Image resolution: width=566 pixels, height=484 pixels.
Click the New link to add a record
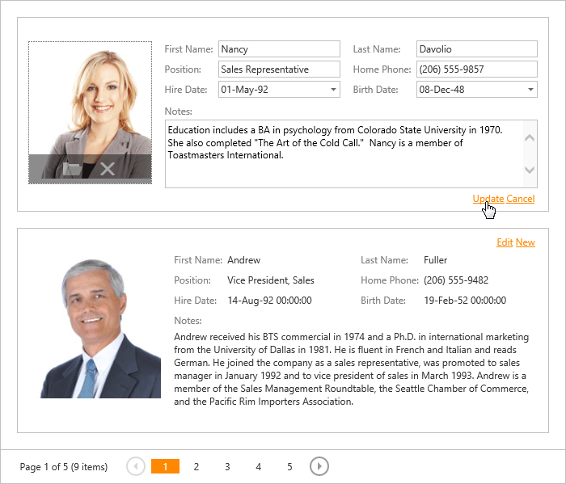(x=526, y=242)
